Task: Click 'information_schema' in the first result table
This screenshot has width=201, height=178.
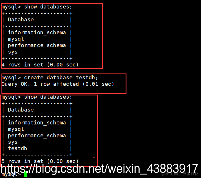Action: 37,32
